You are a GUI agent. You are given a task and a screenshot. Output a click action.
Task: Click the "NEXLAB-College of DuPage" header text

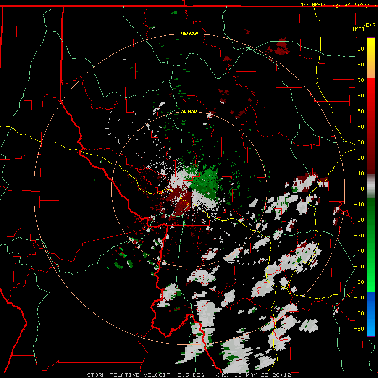click(335, 5)
